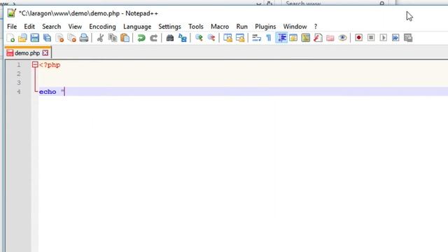Toggle synchronize vertical scrolling icon
448x252 pixels.
pyautogui.click(x=227, y=38)
